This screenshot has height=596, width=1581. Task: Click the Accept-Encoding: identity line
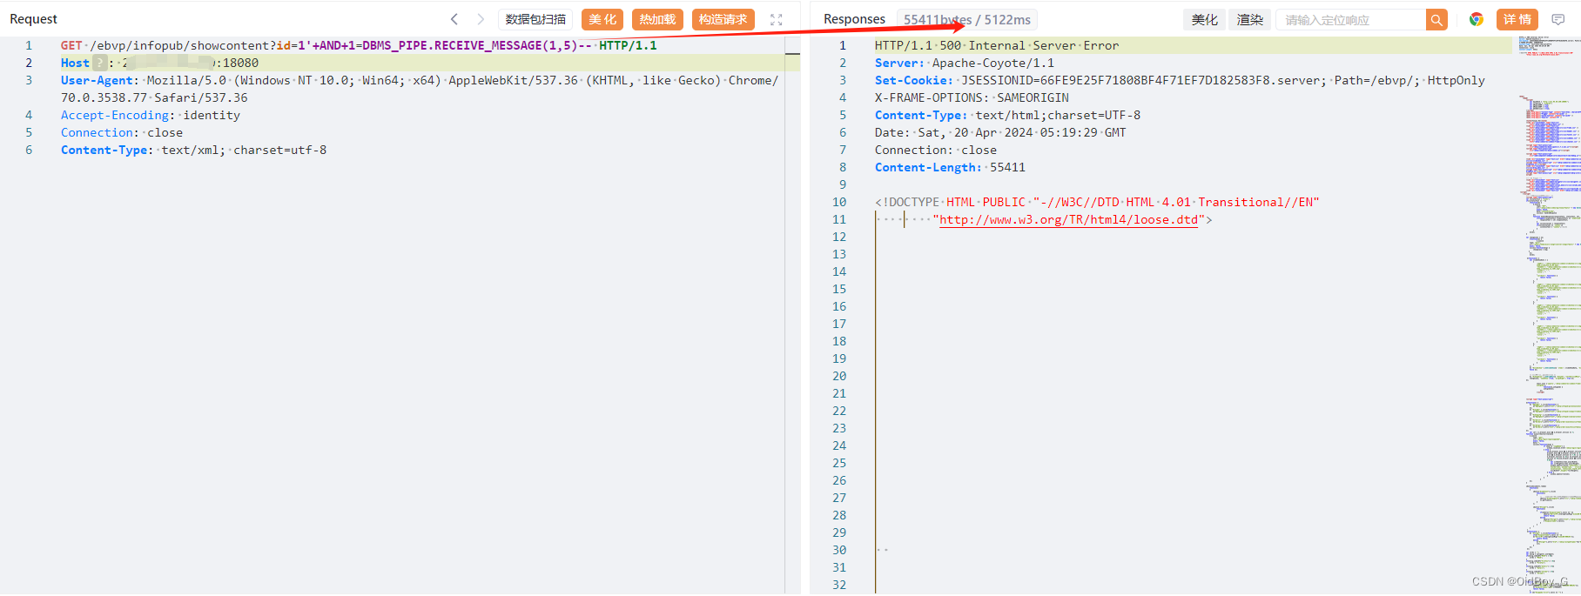(x=151, y=115)
